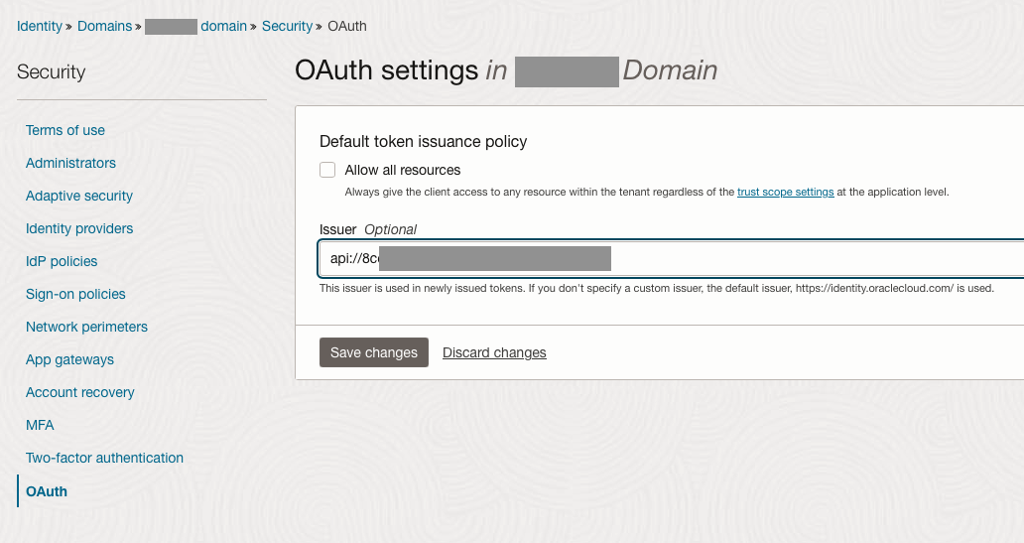
Task: Select Adaptive security sidebar item
Action: (79, 196)
